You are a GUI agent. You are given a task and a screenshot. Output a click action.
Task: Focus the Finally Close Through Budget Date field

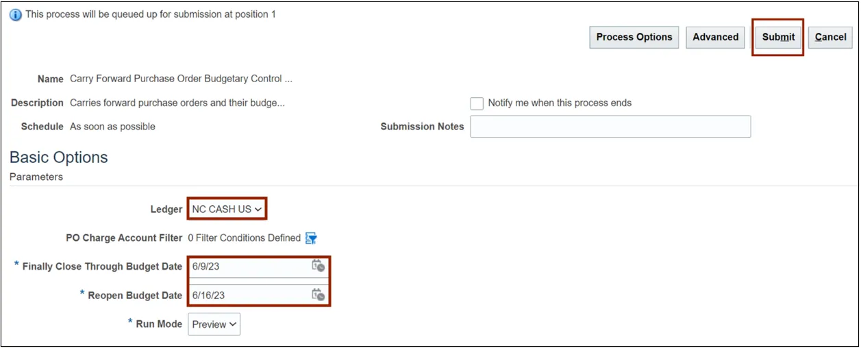248,267
